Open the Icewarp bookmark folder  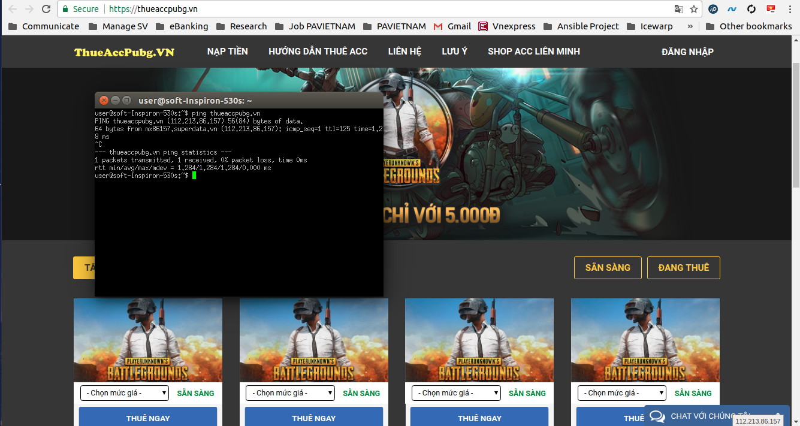click(650, 26)
